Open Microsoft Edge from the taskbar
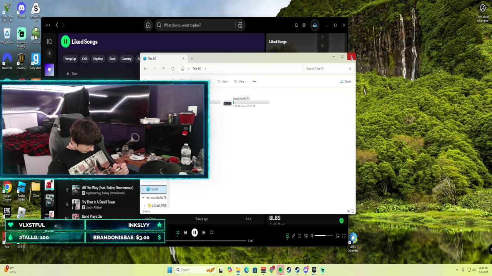 click(x=246, y=270)
